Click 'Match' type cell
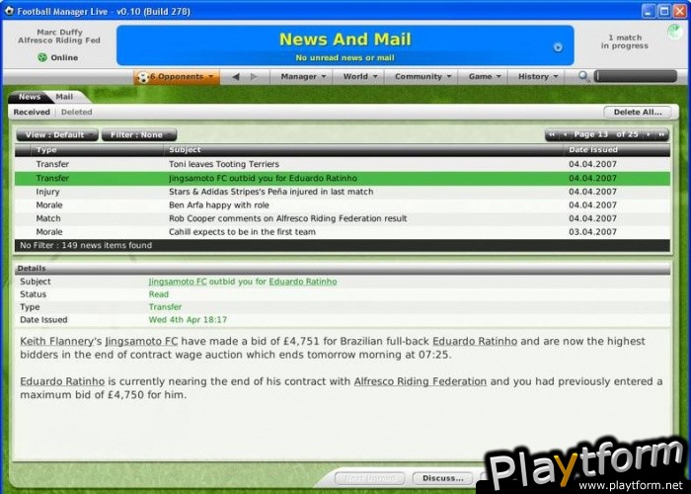Screen dimensions: 691x494 coord(48,218)
